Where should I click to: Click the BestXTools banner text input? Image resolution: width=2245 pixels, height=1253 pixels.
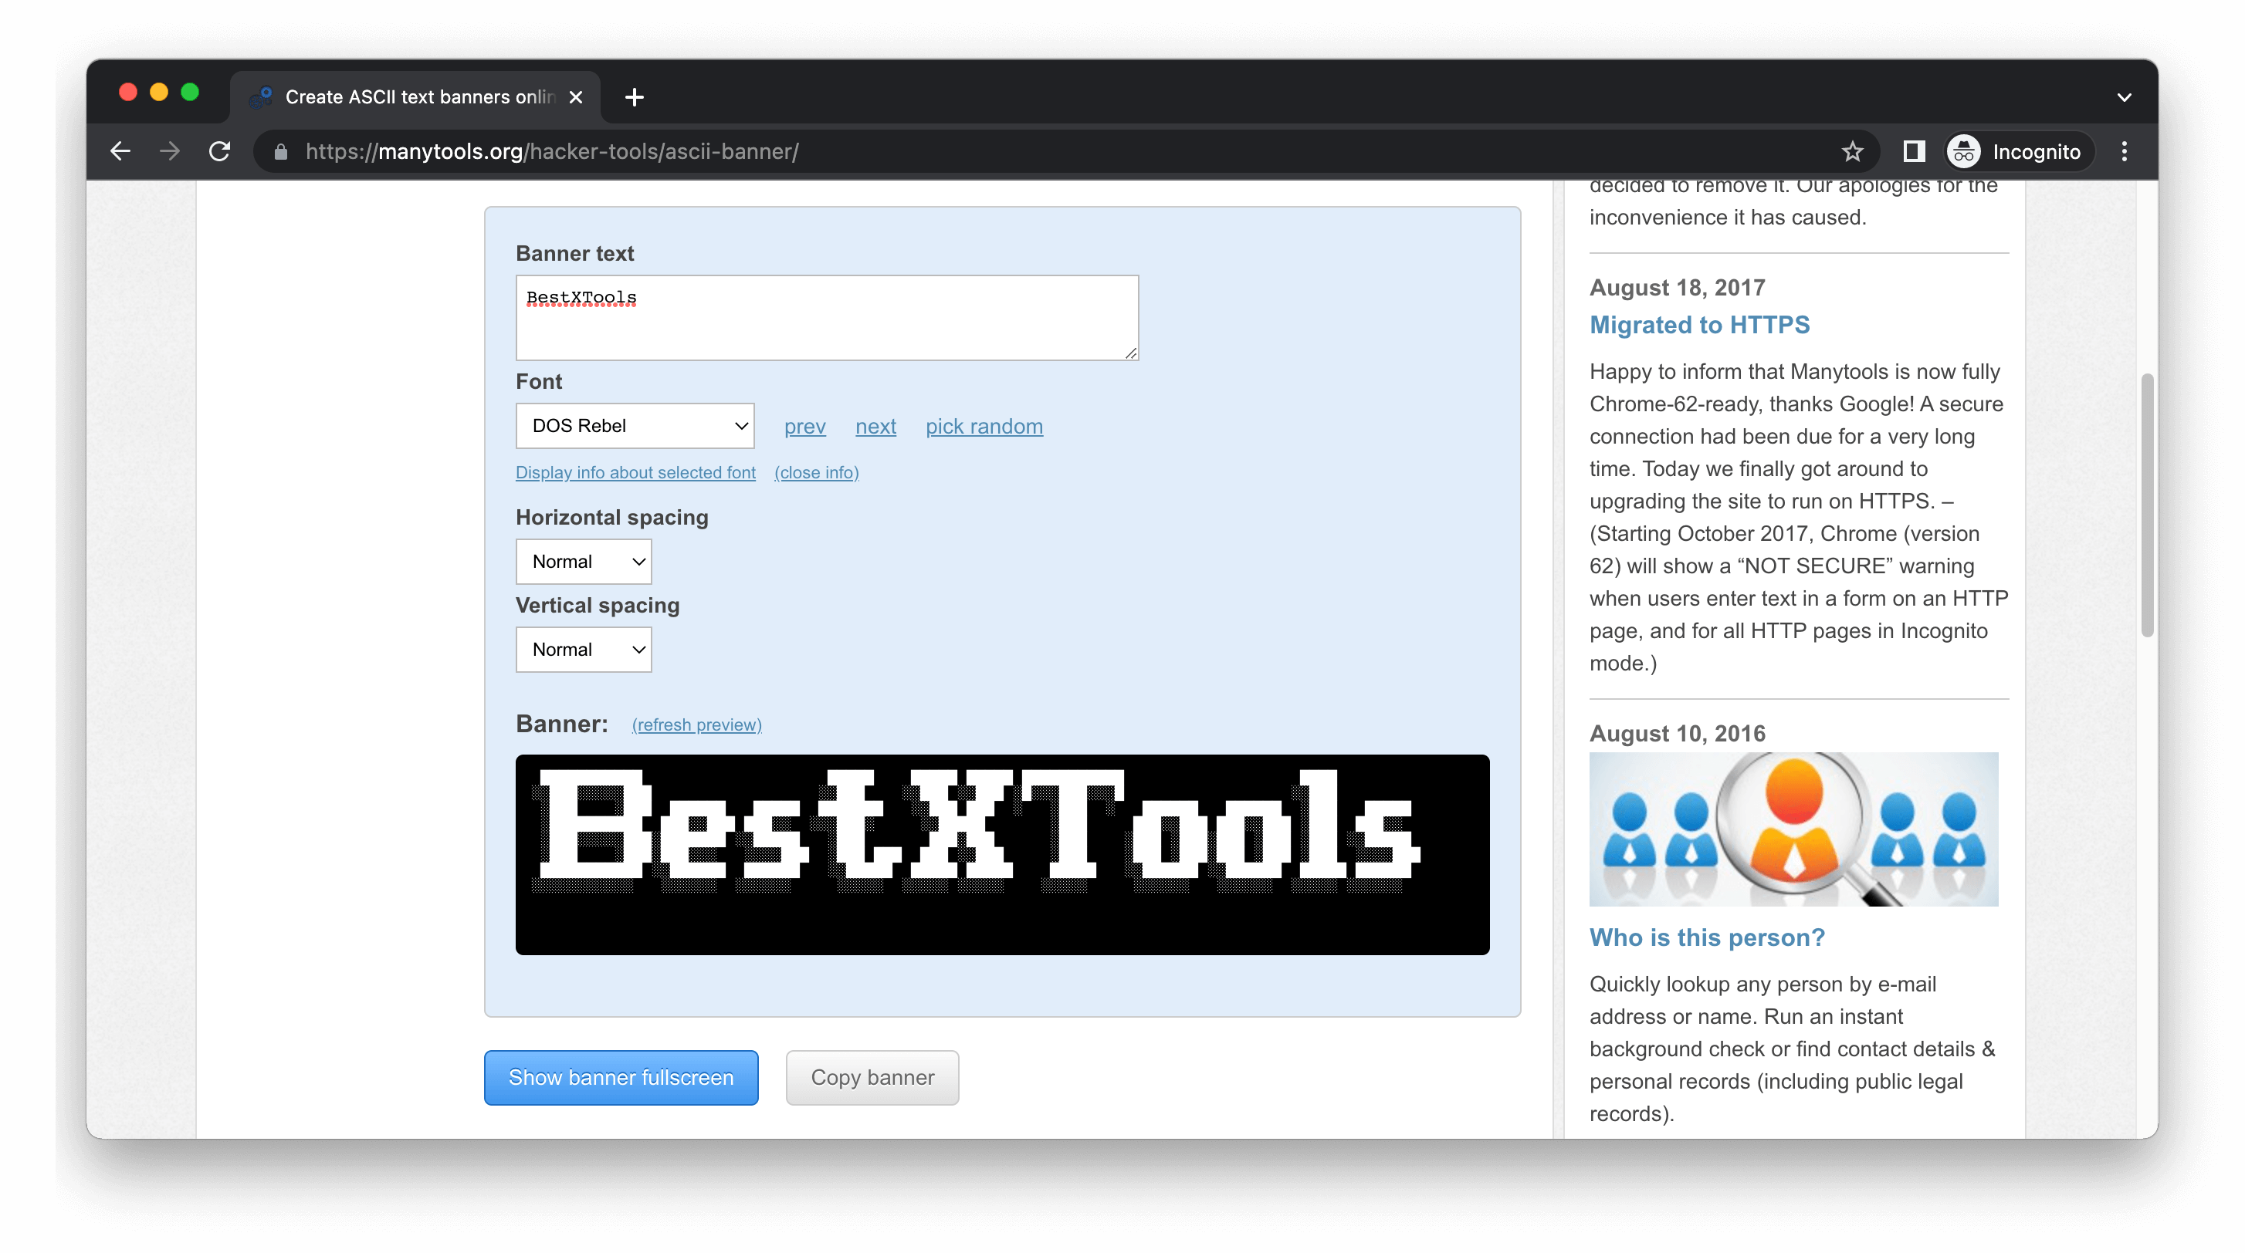pos(827,316)
